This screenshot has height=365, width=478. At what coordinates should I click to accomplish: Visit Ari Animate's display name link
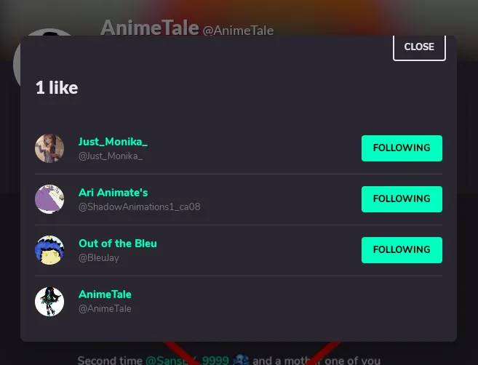coord(113,193)
